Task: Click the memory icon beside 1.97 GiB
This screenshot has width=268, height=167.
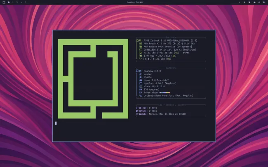Action: pos(141,56)
